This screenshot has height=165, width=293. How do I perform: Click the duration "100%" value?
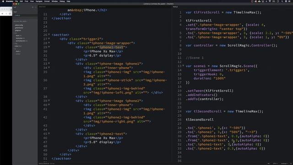219,78
